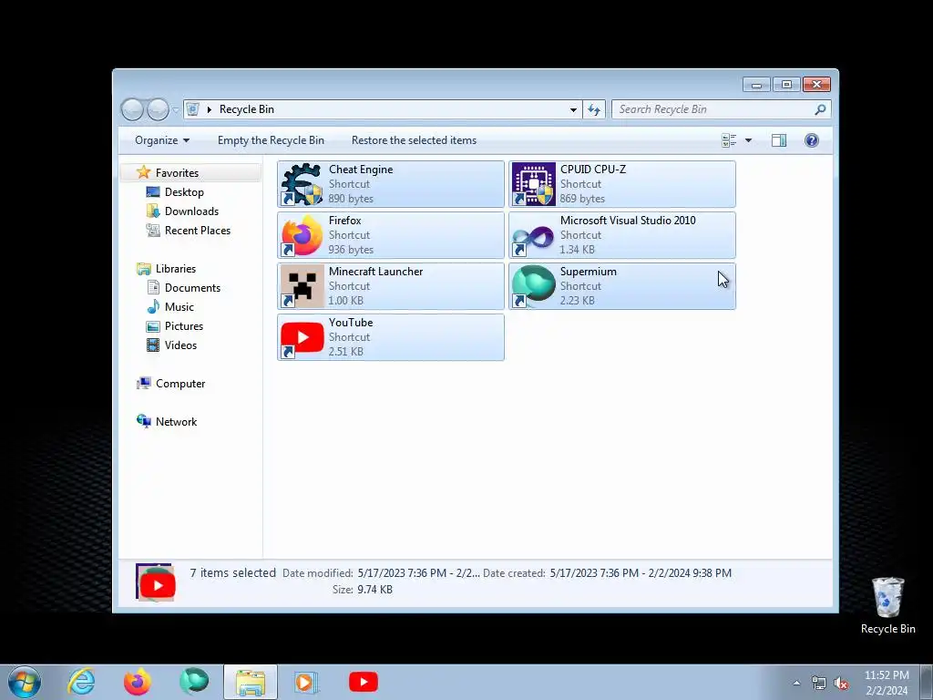
Task: Click the Back navigation button
Action: 132,109
